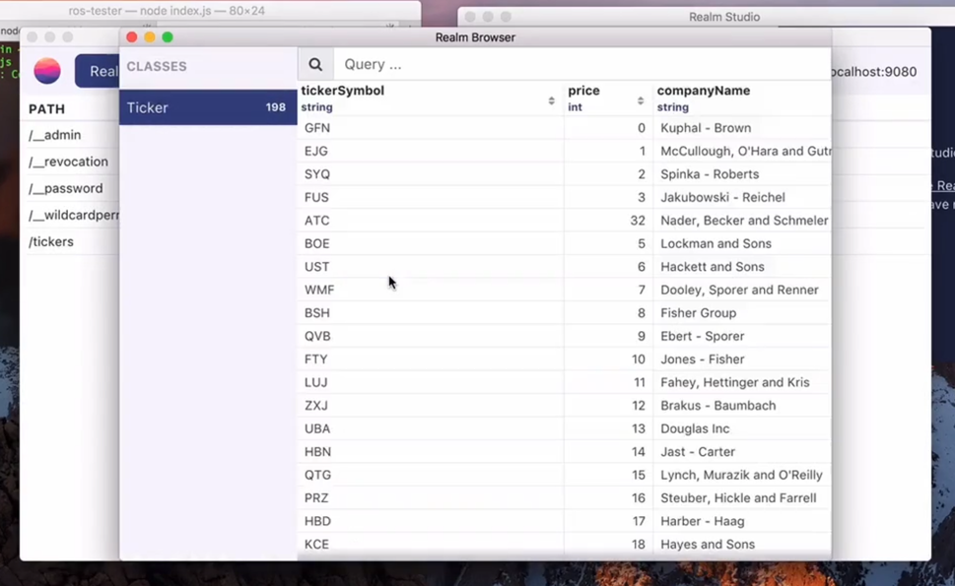The width and height of the screenshot is (955, 586).
Task: Minimize the Realm Browser window
Action: (x=150, y=37)
